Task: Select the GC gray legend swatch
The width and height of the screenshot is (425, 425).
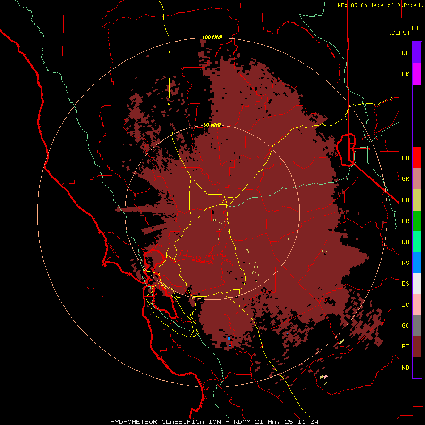Action: click(x=417, y=325)
